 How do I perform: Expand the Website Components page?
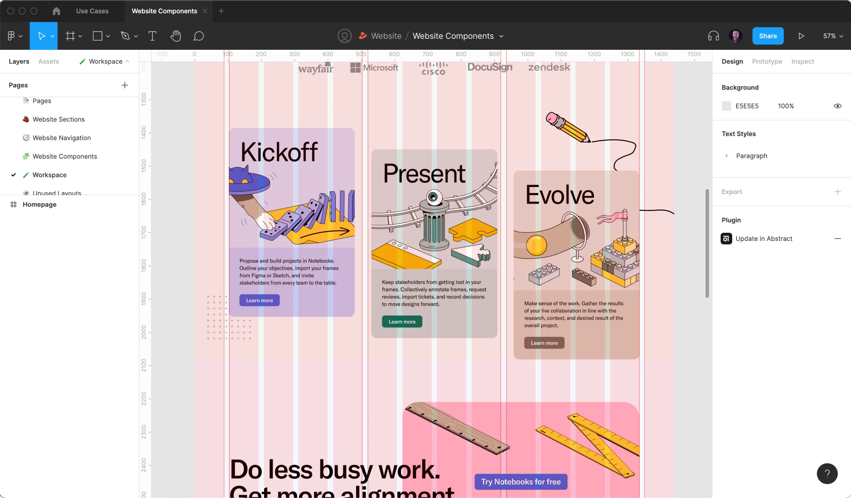pyautogui.click(x=65, y=156)
